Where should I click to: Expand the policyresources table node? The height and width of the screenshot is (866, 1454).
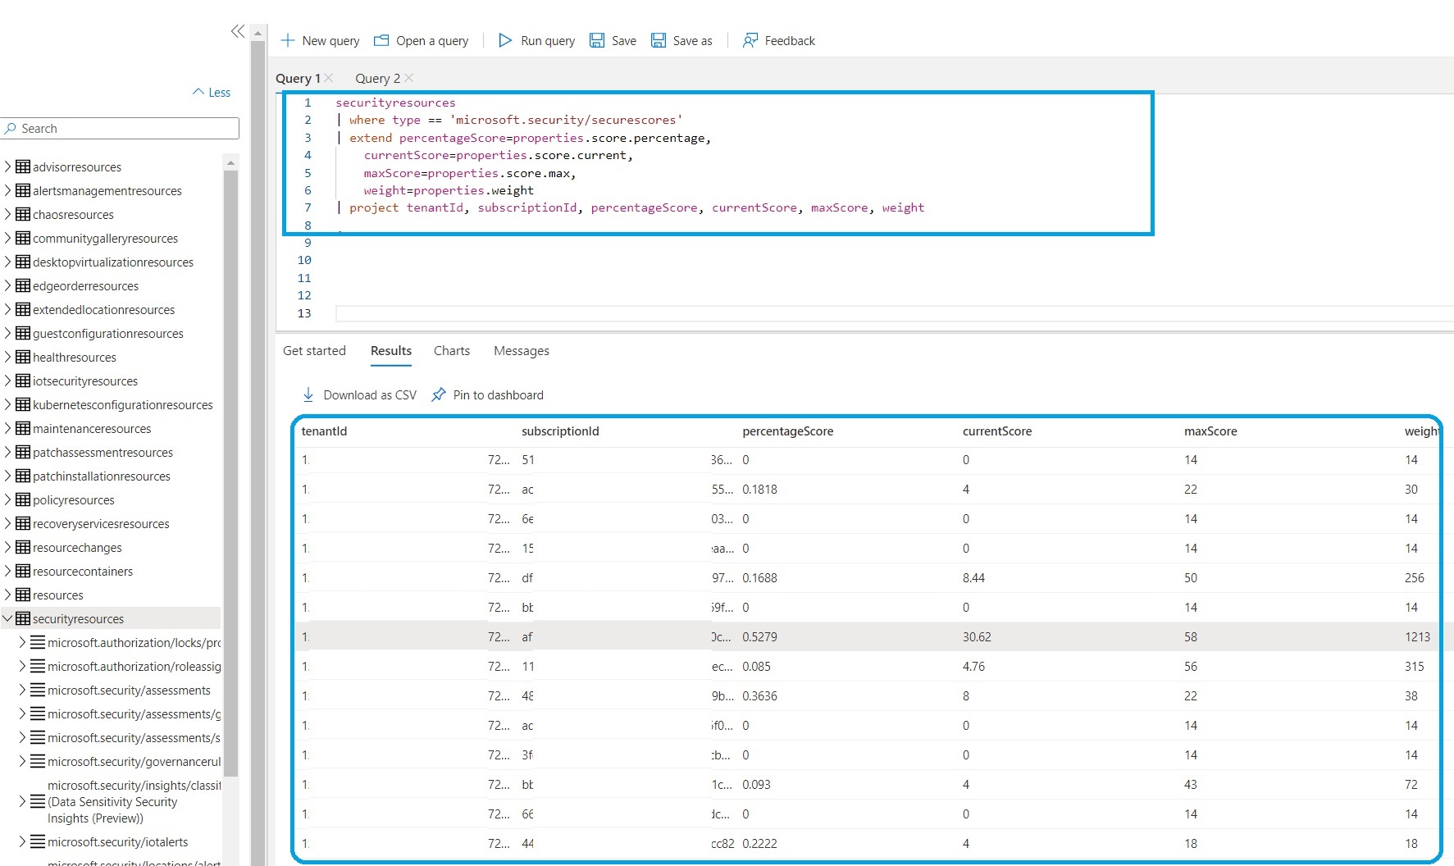(x=7, y=499)
